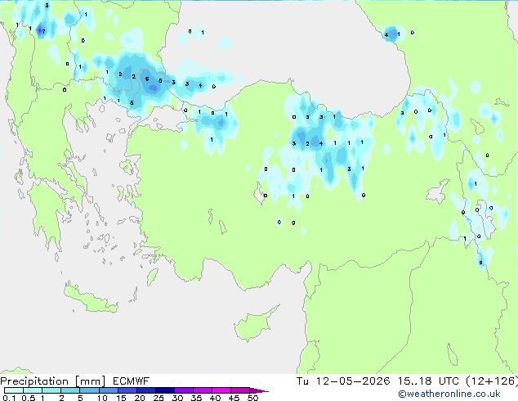
Task: Click the "[mm]" unit label
Action: click(x=90, y=381)
